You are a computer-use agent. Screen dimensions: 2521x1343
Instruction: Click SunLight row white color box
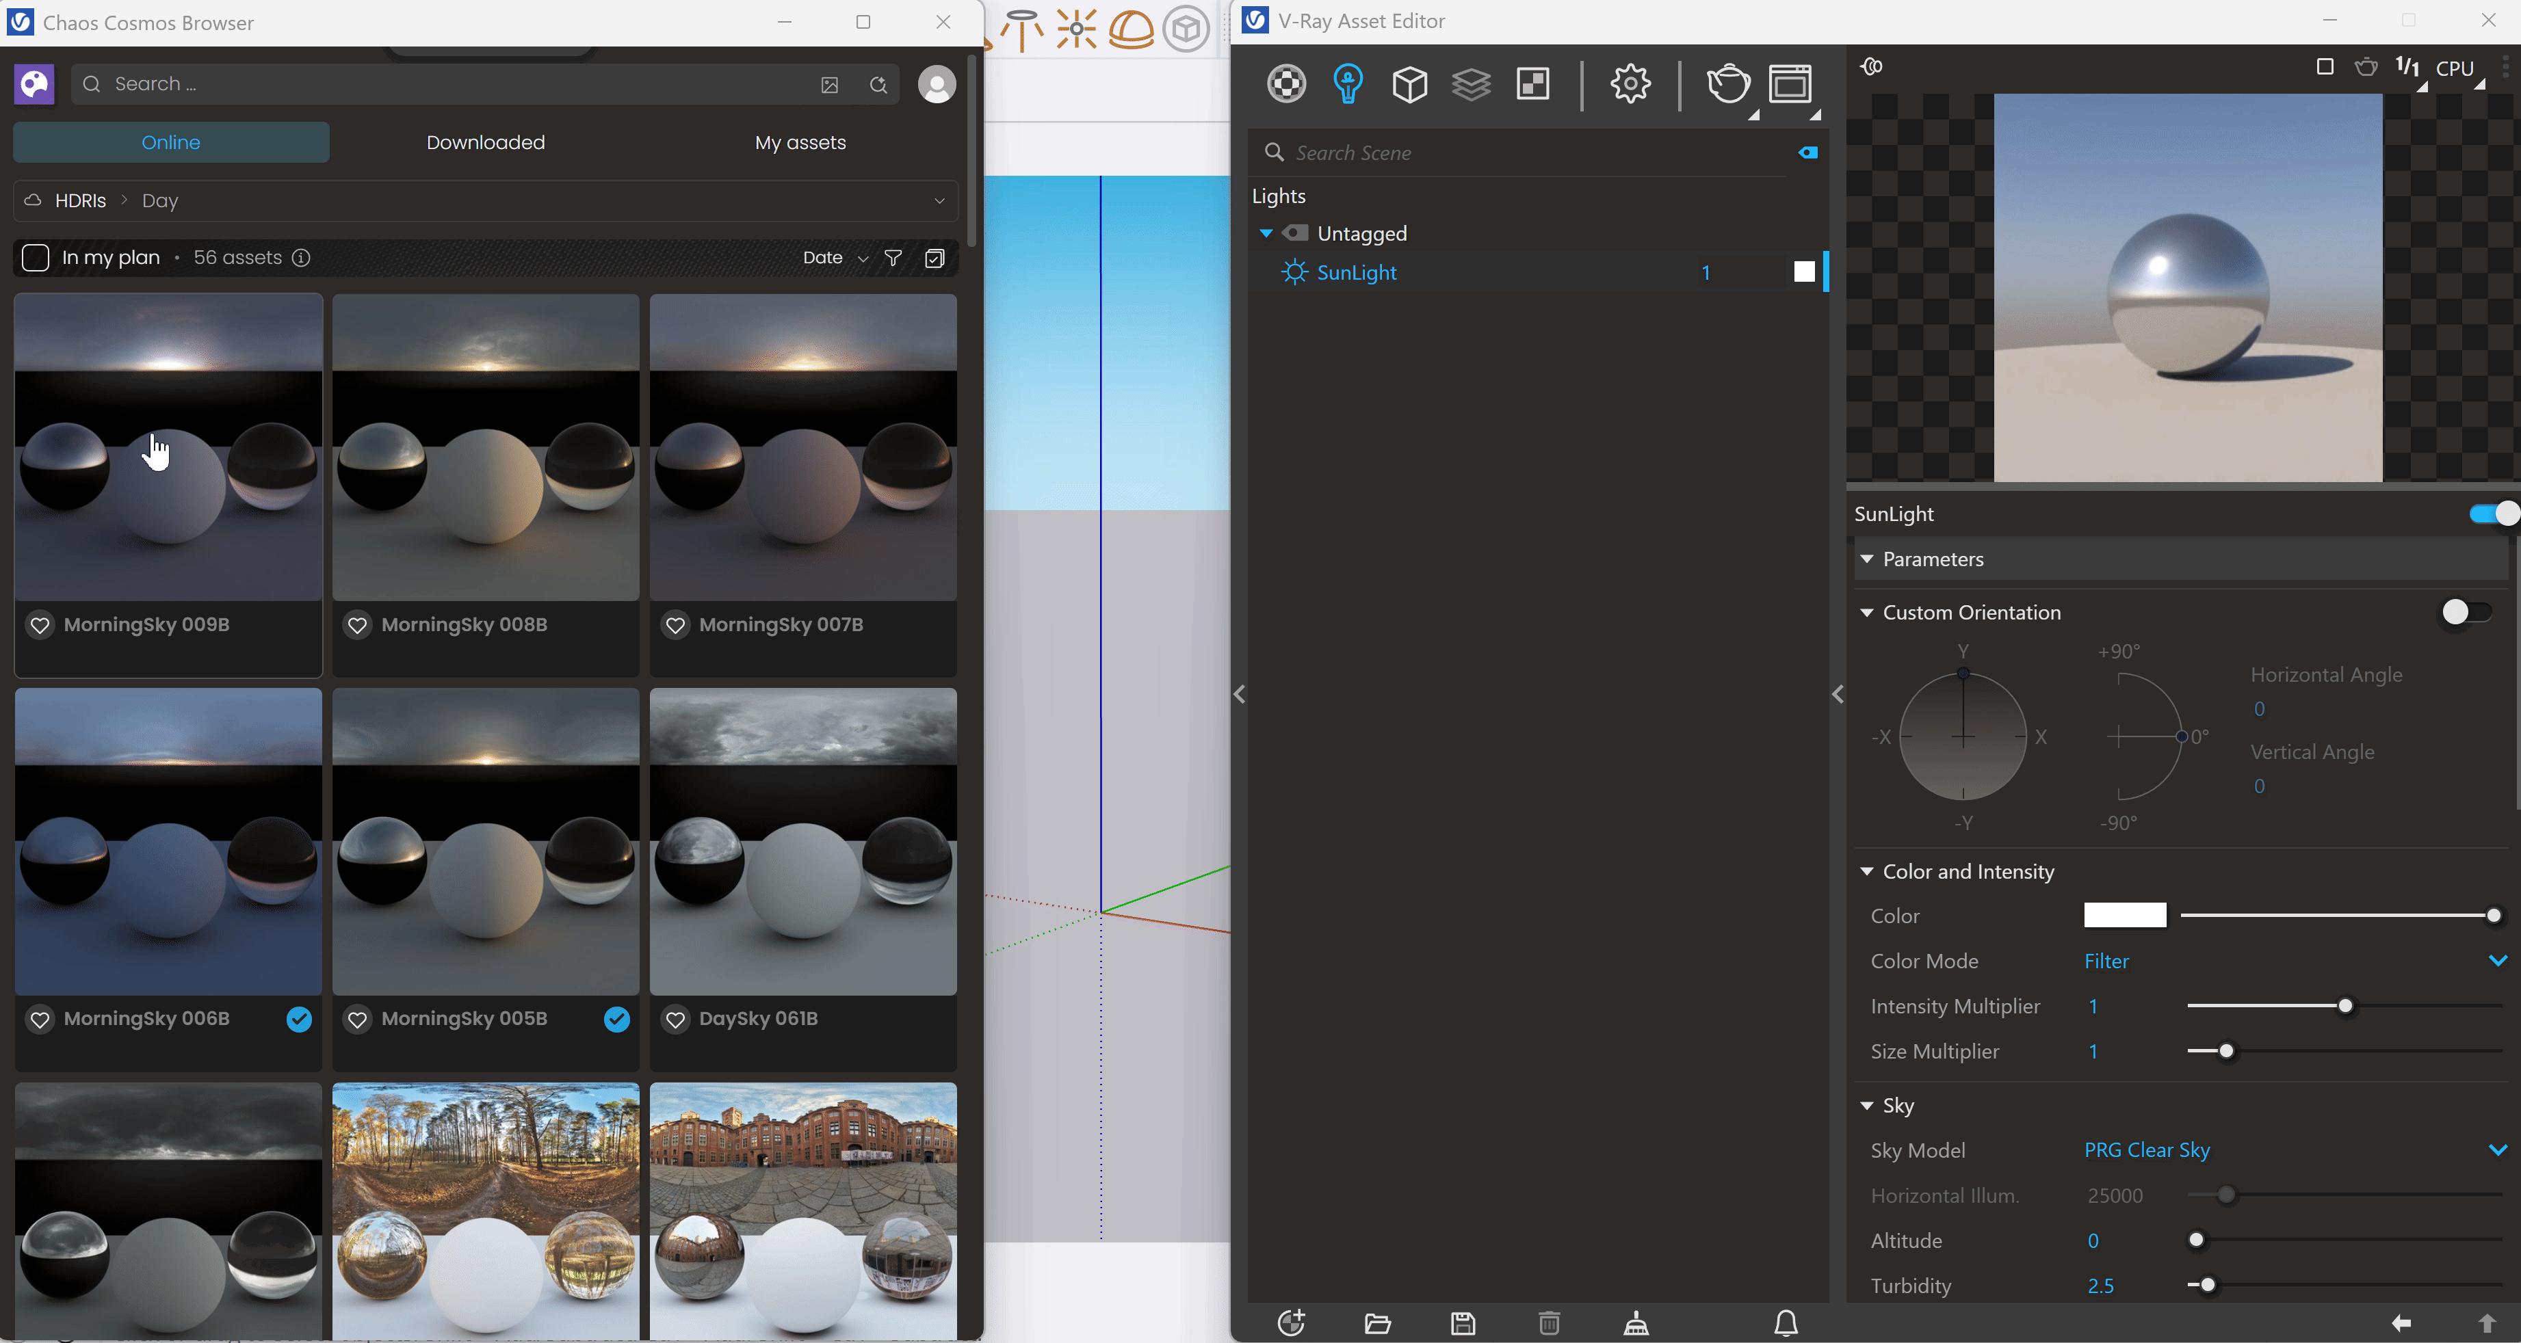pyautogui.click(x=1803, y=272)
